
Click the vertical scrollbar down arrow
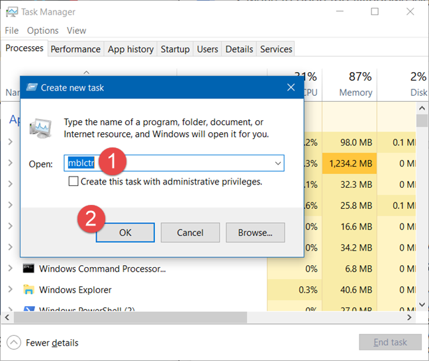(422, 304)
